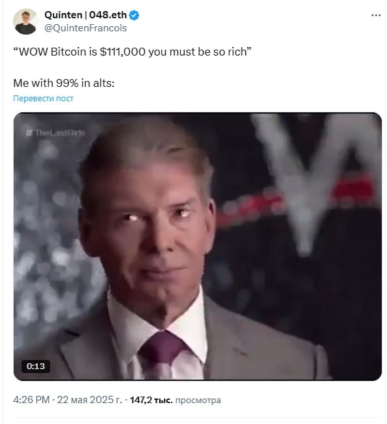387x424 pixels.
Task: Select the WOW Bitcoin quote text line
Action: coord(132,52)
